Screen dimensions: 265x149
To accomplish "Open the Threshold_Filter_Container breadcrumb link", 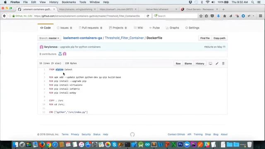I will pos(124,38).
